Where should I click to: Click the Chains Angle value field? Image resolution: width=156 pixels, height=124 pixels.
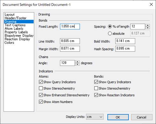pos(67,63)
